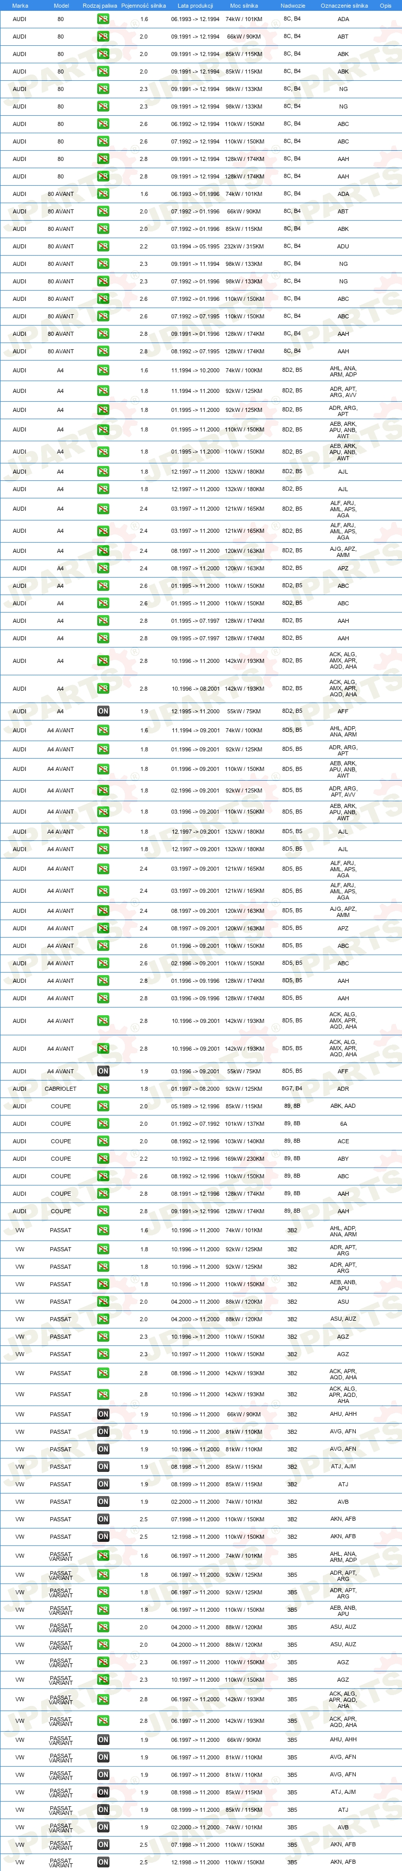Click the Marka column header
The width and height of the screenshot is (402, 1871).
coord(21,5)
